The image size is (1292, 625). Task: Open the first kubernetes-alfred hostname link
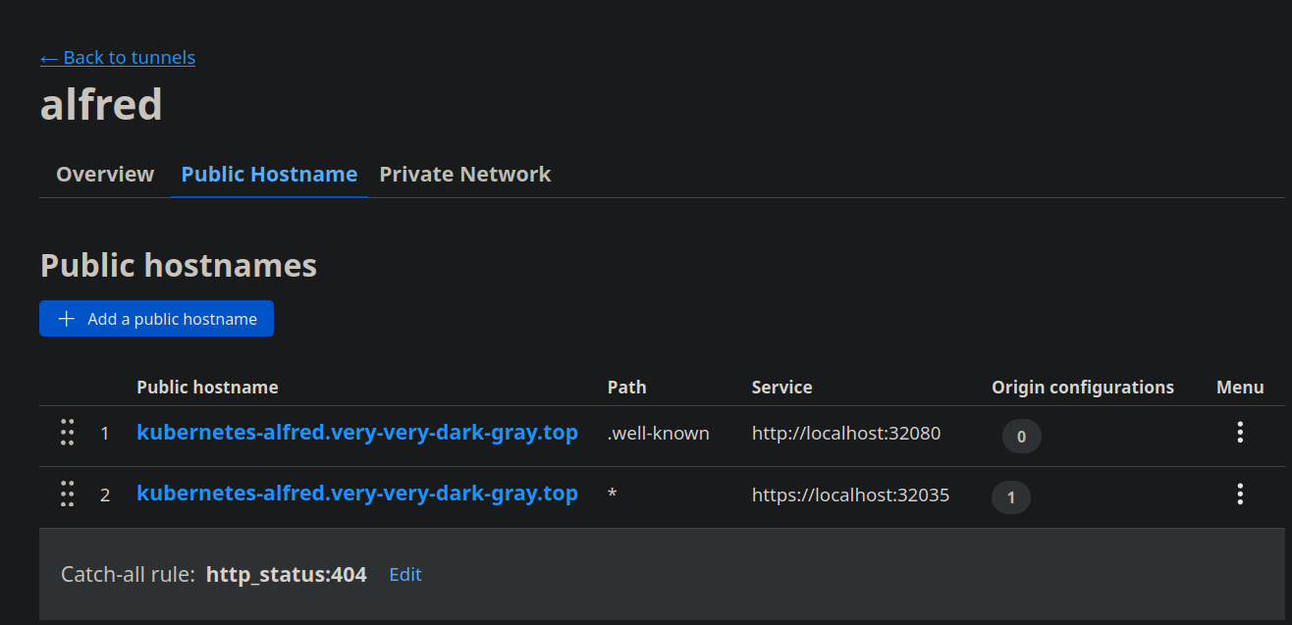coord(356,433)
